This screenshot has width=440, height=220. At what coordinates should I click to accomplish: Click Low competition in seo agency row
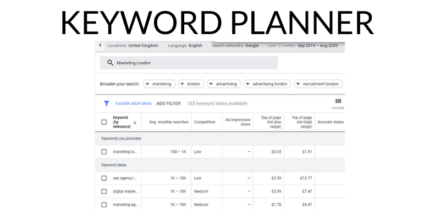tap(197, 178)
